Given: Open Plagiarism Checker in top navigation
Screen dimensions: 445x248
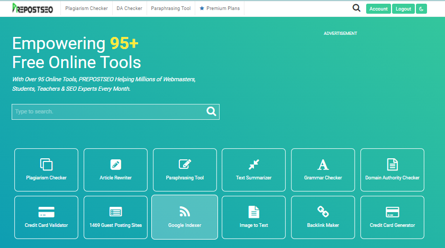Looking at the screenshot, I should click(87, 8).
